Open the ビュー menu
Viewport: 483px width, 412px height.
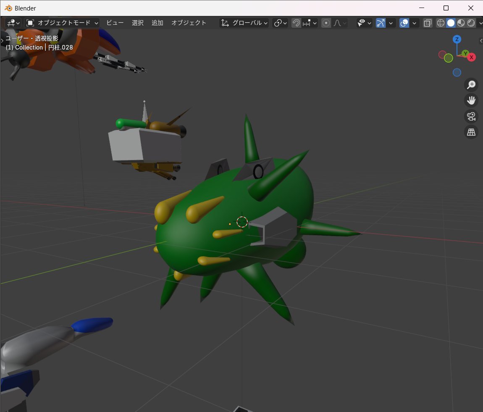pos(115,23)
